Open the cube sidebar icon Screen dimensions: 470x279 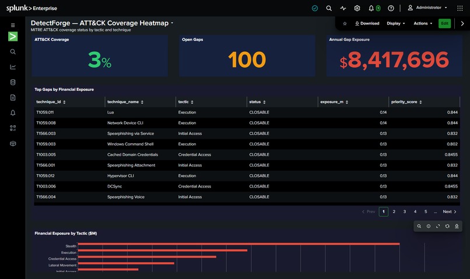[13, 143]
